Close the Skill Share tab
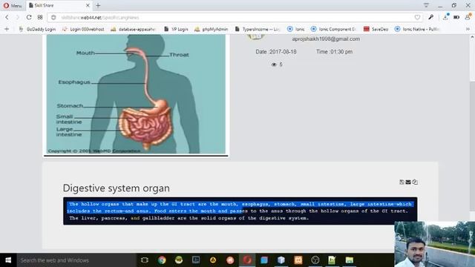The image size is (475, 267). pyautogui.click(x=88, y=5)
